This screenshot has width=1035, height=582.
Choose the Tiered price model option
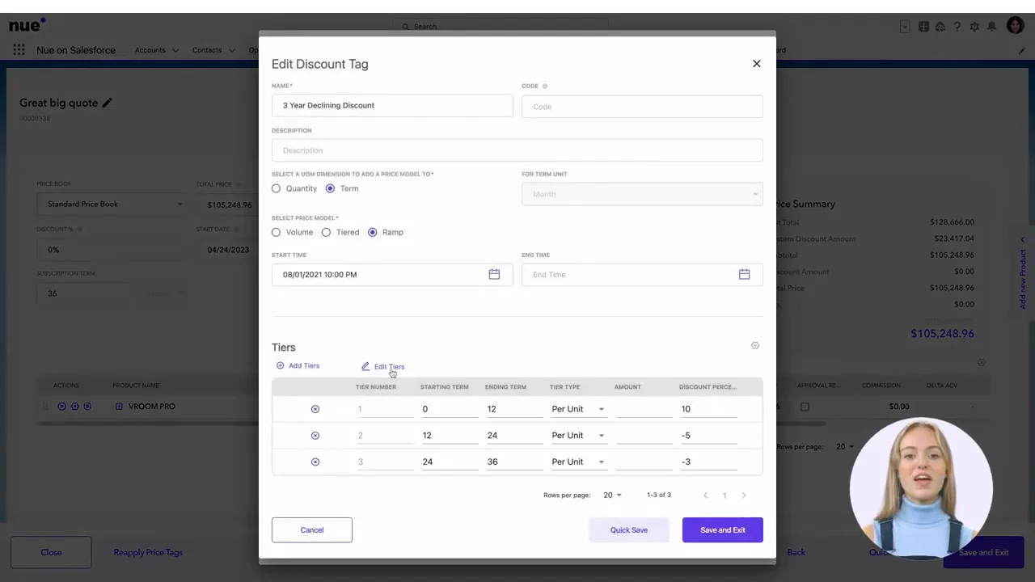click(327, 233)
